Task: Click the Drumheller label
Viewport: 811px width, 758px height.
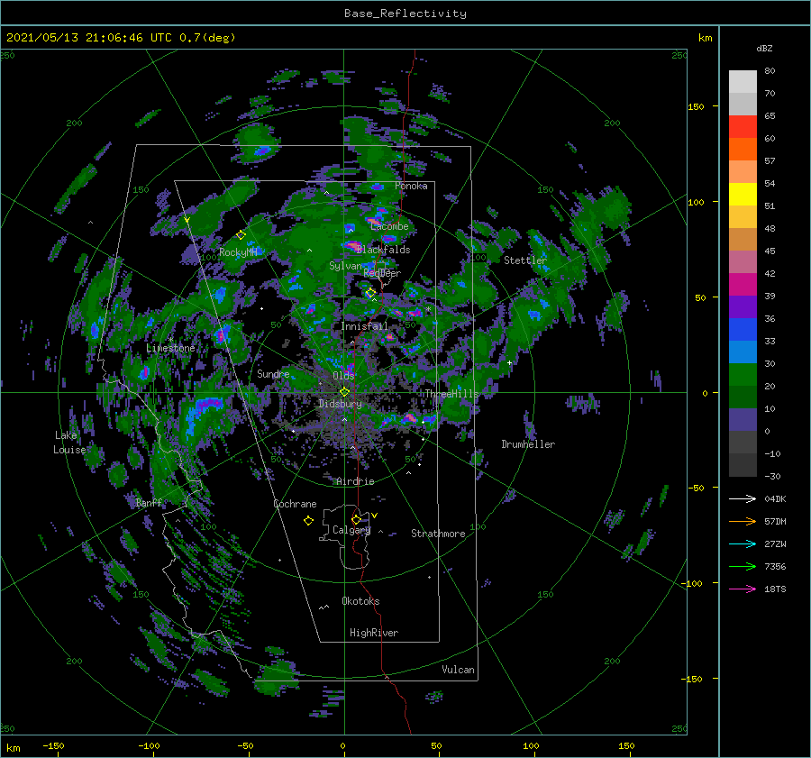Action: pyautogui.click(x=528, y=444)
